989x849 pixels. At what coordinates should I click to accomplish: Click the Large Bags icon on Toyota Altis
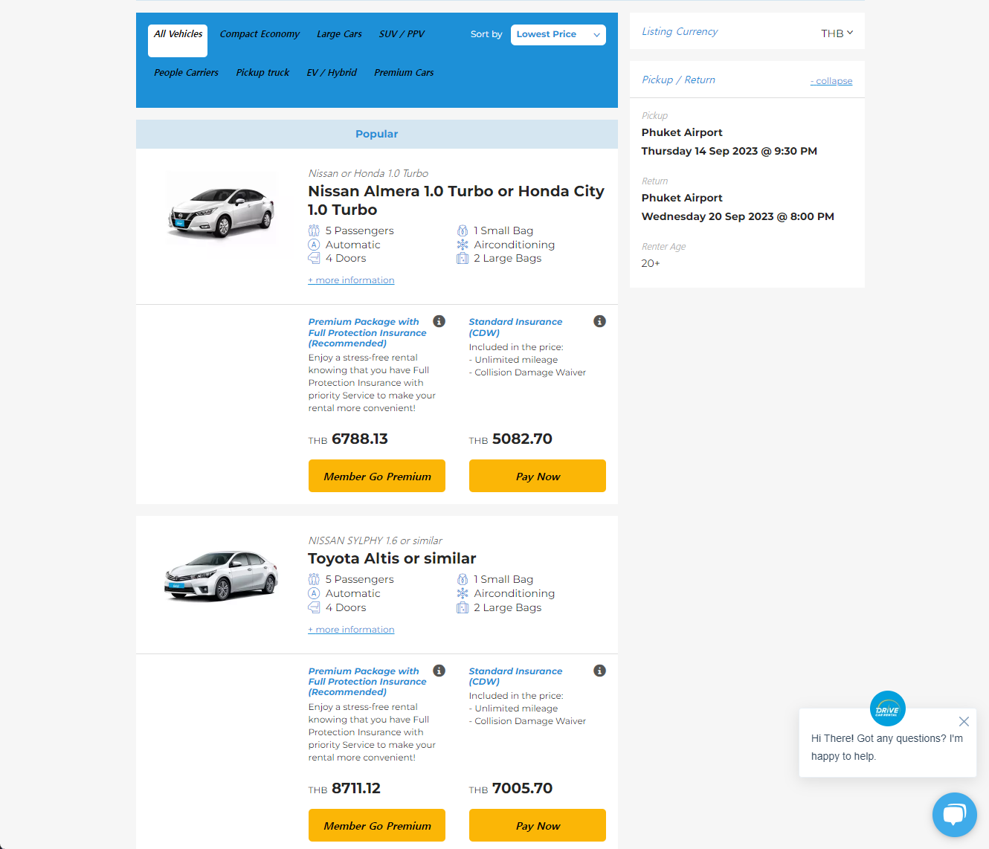(x=463, y=607)
